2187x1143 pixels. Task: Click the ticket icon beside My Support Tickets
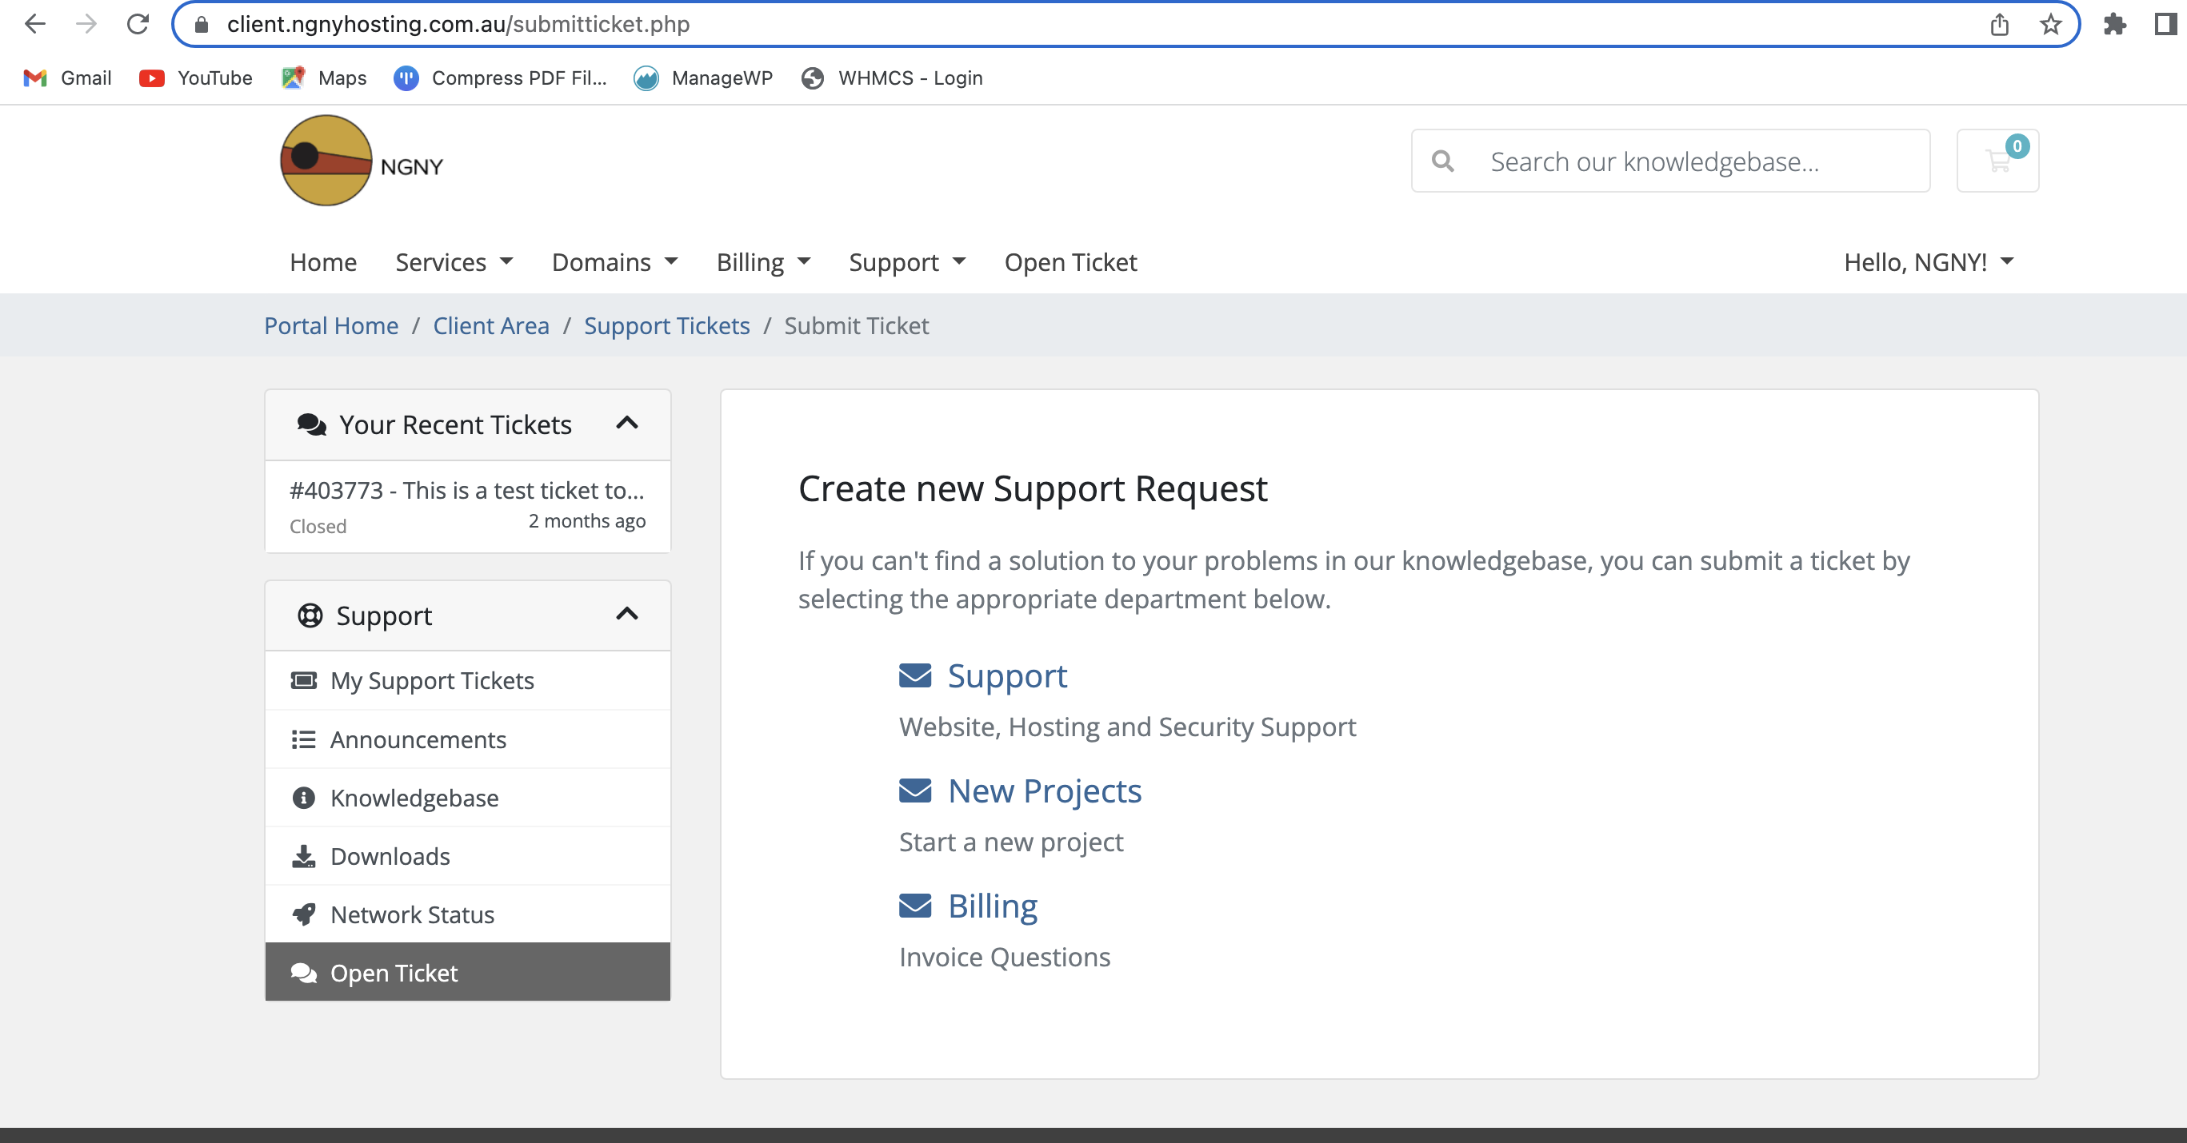[x=304, y=680]
